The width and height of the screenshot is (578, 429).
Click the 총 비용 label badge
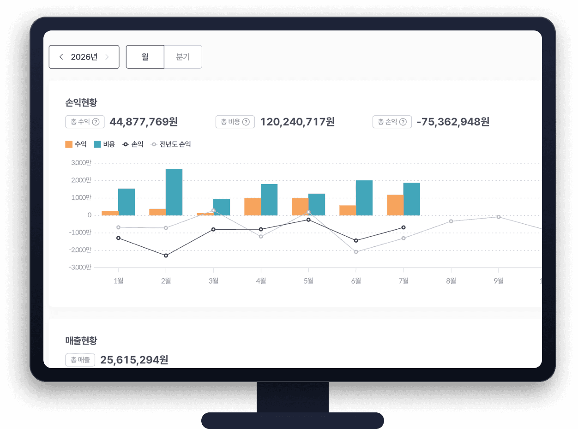pos(235,122)
